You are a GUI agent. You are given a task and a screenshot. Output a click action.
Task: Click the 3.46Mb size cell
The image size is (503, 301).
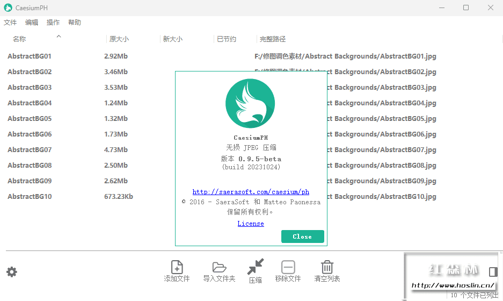pos(116,71)
